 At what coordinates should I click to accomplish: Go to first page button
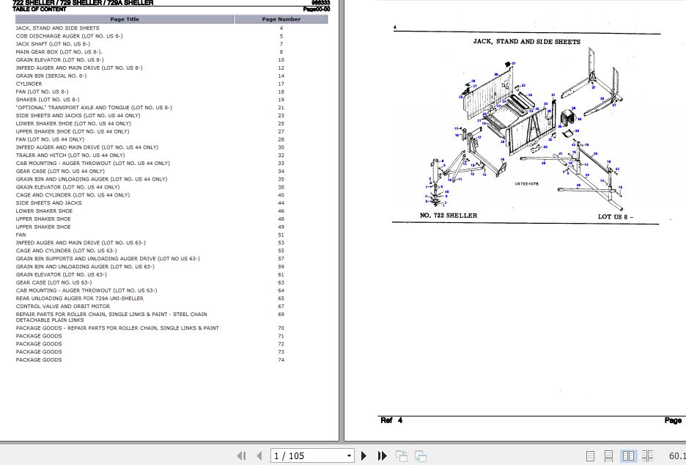click(241, 455)
